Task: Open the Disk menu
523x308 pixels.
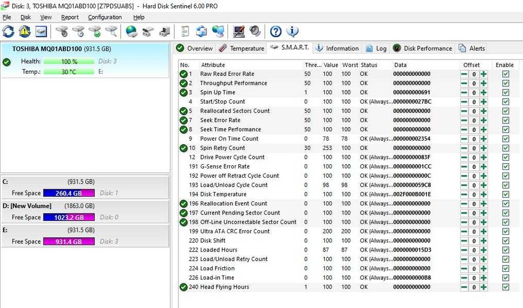Action: coord(26,17)
